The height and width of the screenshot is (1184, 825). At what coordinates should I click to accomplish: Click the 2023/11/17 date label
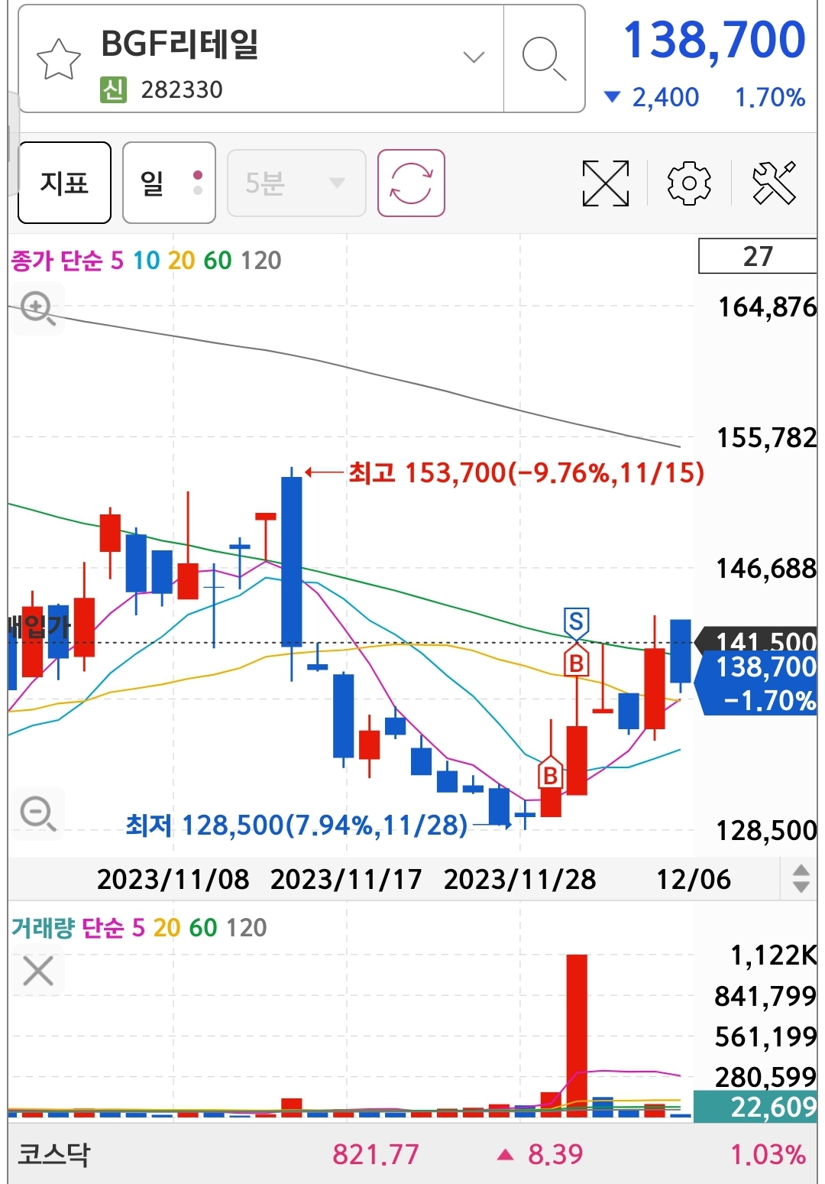(x=346, y=879)
